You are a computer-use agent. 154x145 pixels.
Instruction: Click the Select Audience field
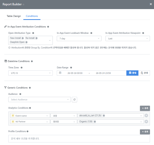tap(39, 100)
